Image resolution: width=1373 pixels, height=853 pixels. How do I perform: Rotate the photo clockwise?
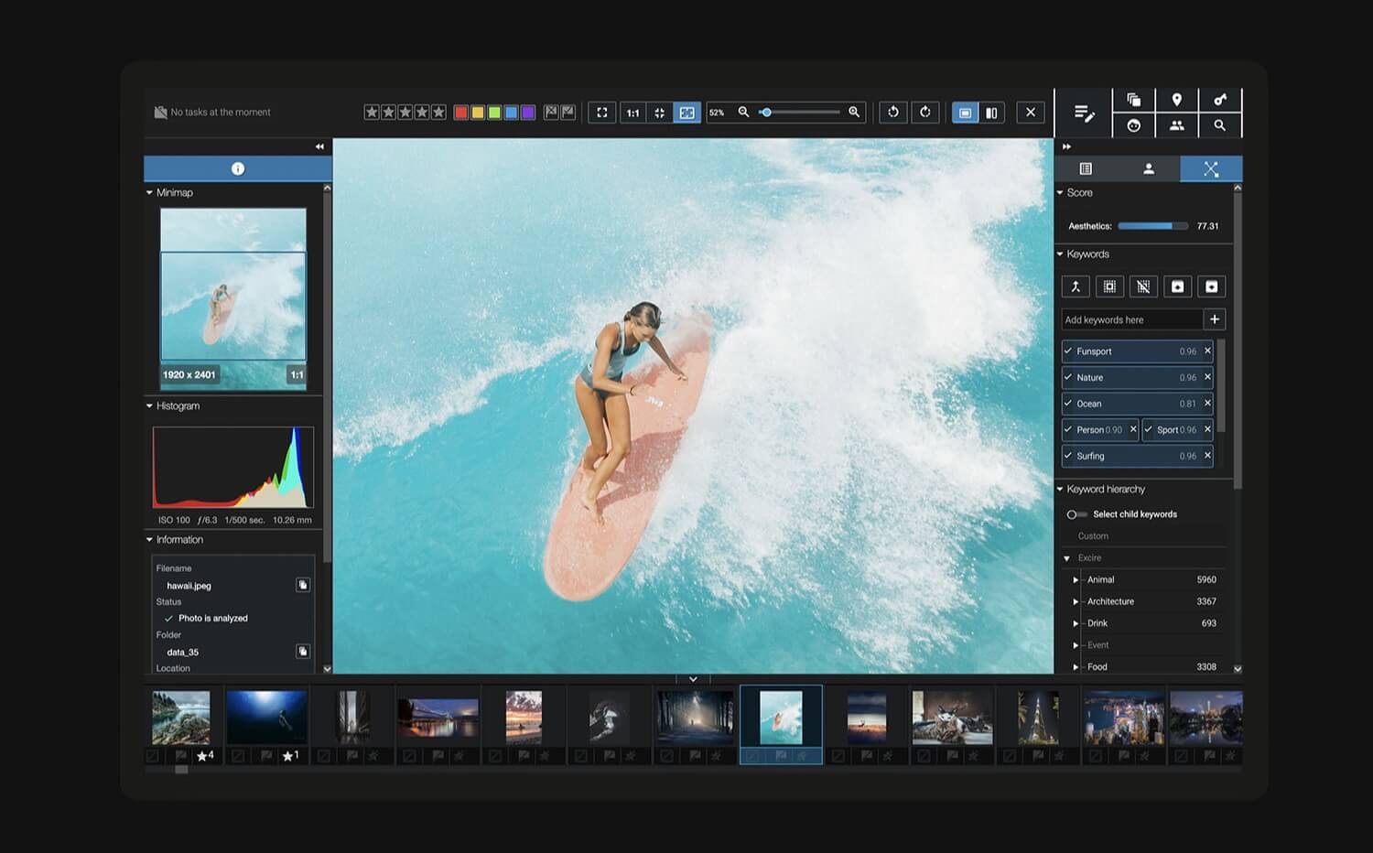tap(925, 112)
